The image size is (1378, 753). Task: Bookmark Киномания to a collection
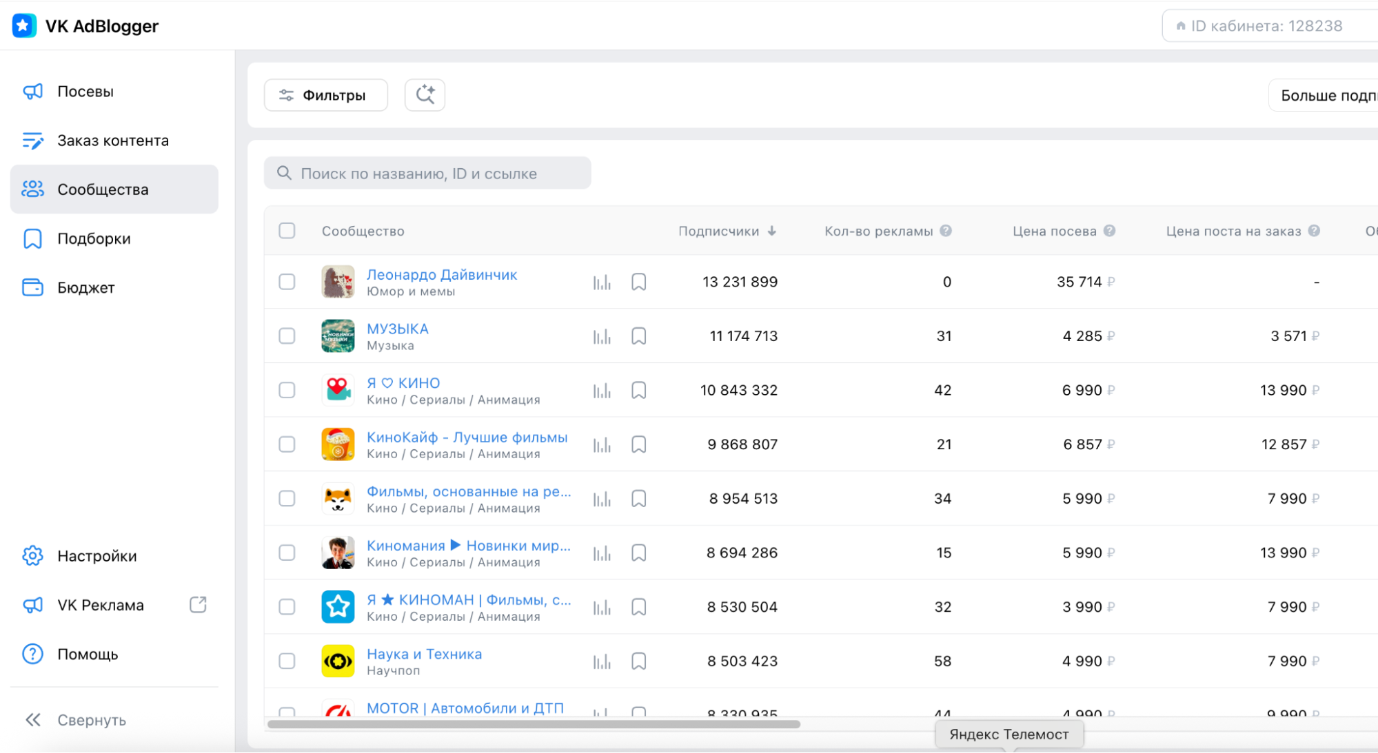point(639,553)
